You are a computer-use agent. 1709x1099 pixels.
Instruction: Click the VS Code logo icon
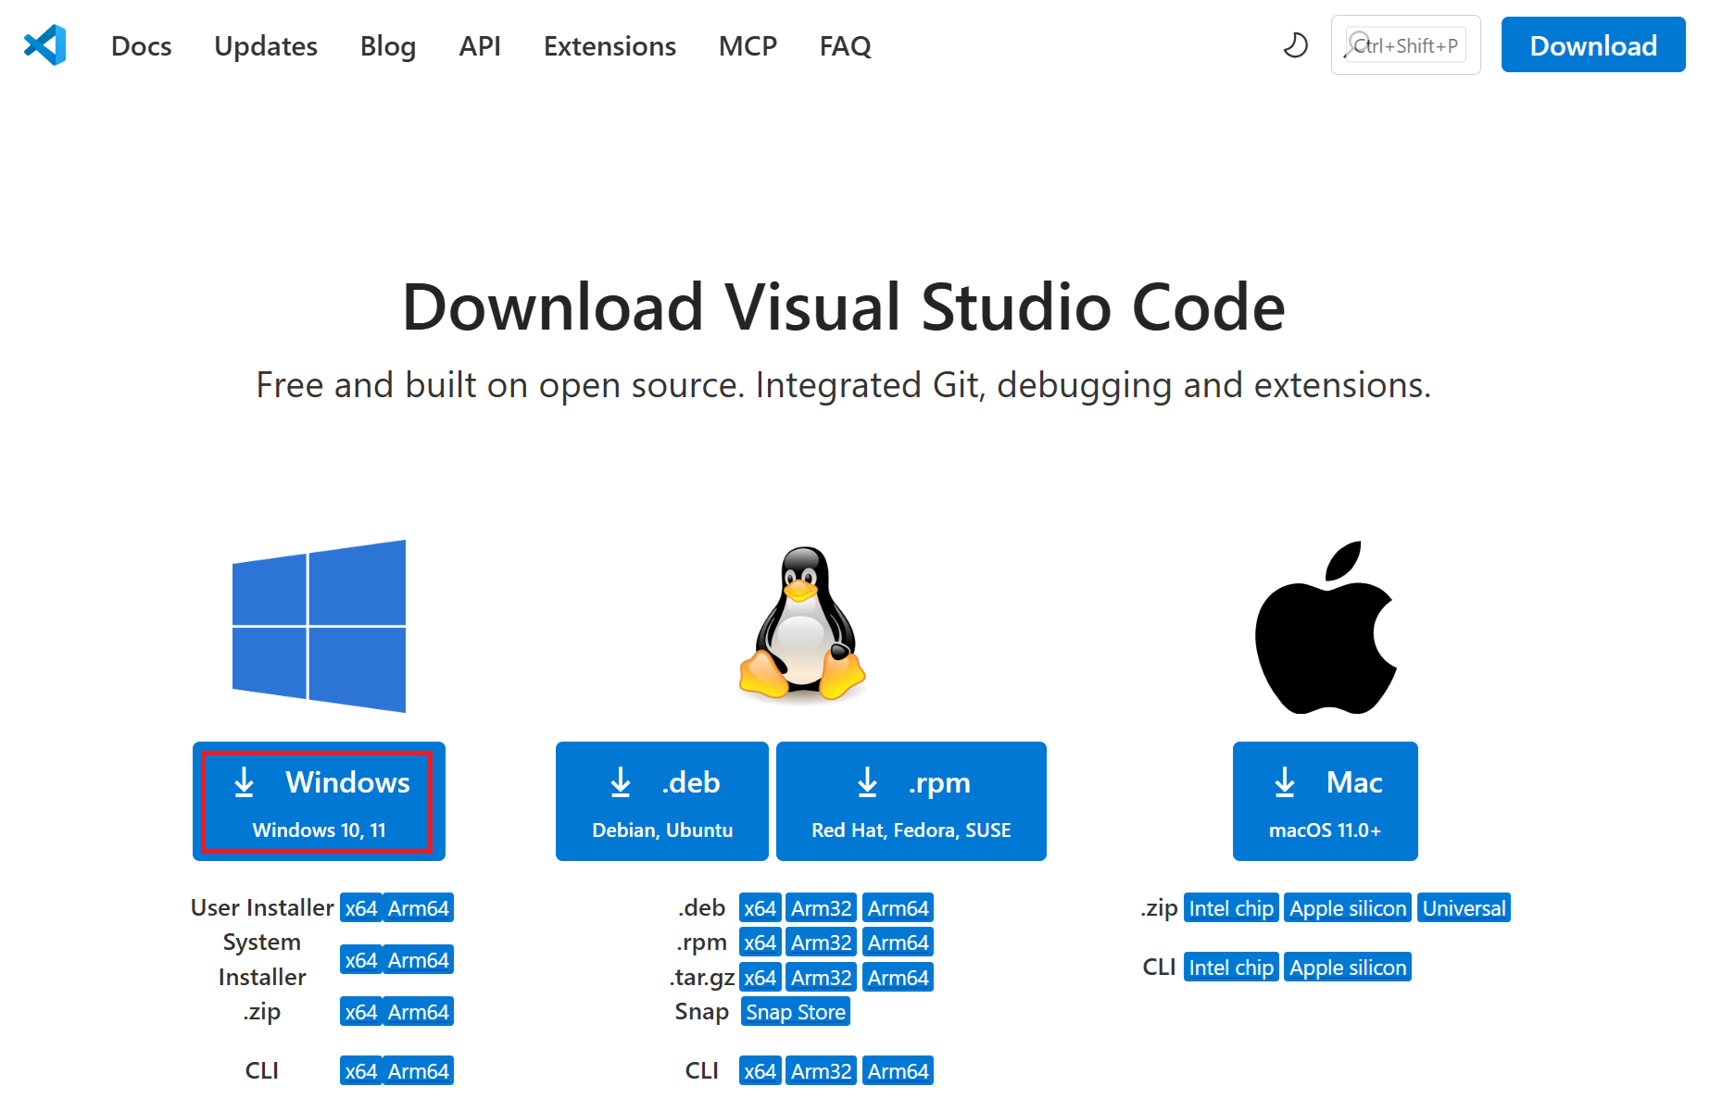pyautogui.click(x=44, y=44)
